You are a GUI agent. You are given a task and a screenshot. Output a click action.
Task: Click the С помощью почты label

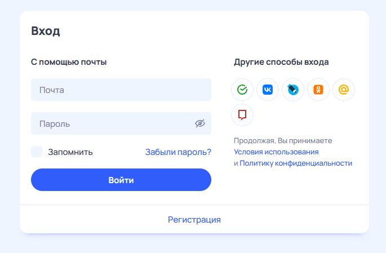(69, 62)
